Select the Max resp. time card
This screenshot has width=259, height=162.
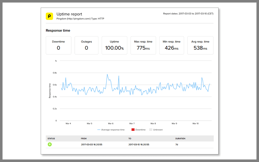[143, 45]
